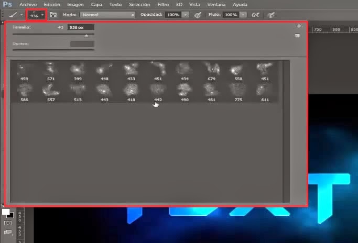The width and height of the screenshot is (358, 243).
Task: Click the white foreground color swatch
Action: (5, 212)
